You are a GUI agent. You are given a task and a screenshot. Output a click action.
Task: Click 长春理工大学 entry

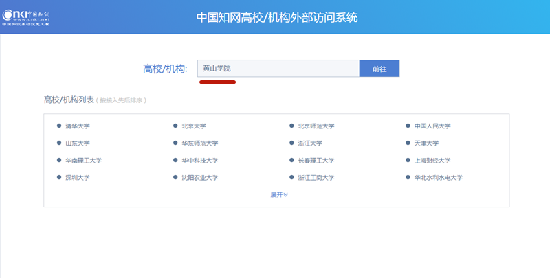pyautogui.click(x=316, y=161)
